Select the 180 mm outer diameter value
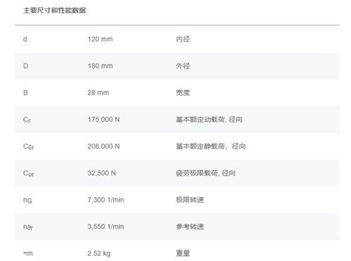 pos(100,66)
